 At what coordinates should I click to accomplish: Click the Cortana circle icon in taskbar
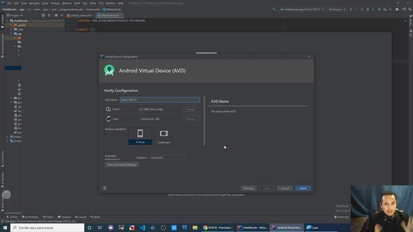point(90,227)
